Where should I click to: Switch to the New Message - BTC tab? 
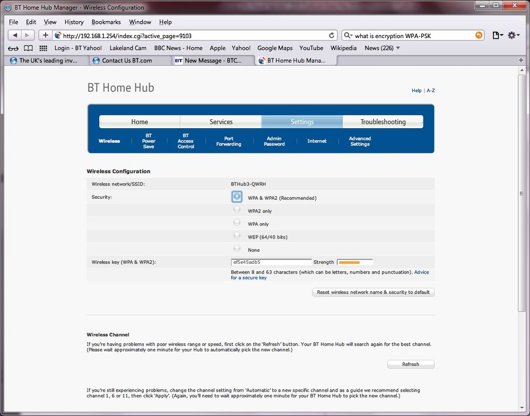(x=213, y=60)
